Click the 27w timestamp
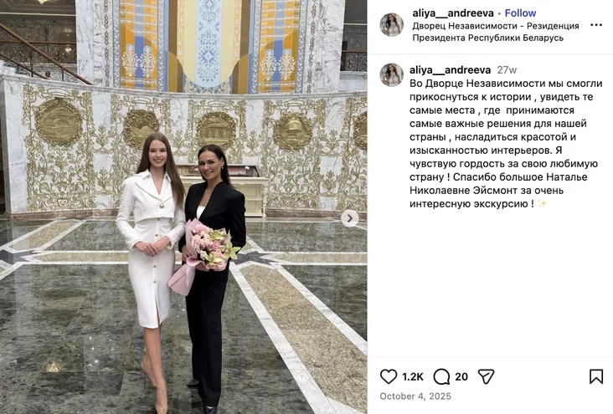 pyautogui.click(x=507, y=70)
